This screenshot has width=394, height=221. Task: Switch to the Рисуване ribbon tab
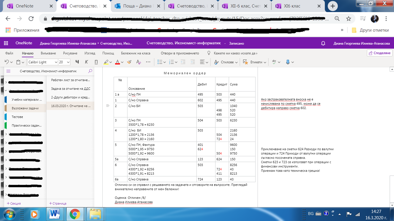[x=70, y=53]
